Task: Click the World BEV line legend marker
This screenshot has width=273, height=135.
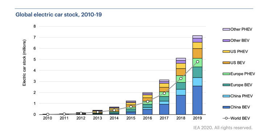Action: [x=226, y=118]
